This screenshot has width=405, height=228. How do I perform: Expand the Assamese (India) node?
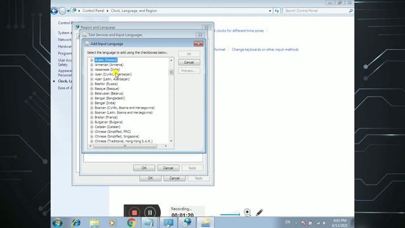pos(92,70)
